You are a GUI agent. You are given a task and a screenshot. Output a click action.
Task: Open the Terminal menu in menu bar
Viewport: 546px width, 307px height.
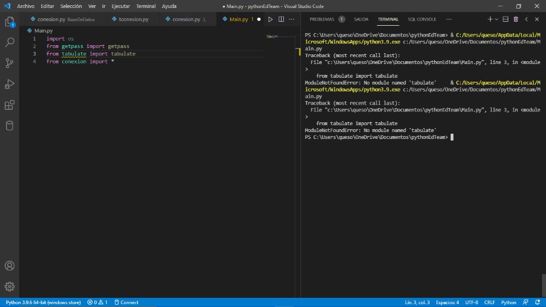click(x=146, y=6)
